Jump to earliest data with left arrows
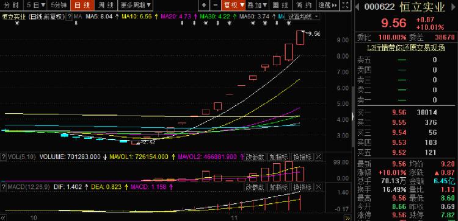The height and width of the screenshot is (221, 458). 3,217
